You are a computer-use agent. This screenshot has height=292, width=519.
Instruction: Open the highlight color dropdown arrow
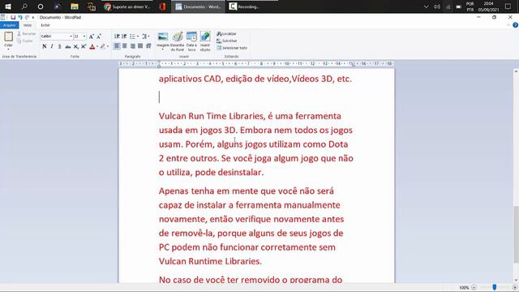point(108,47)
